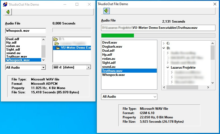Open the d: [daten] drive dropdown
Screen dimensions: 220x134
pyautogui.click(x=88, y=67)
